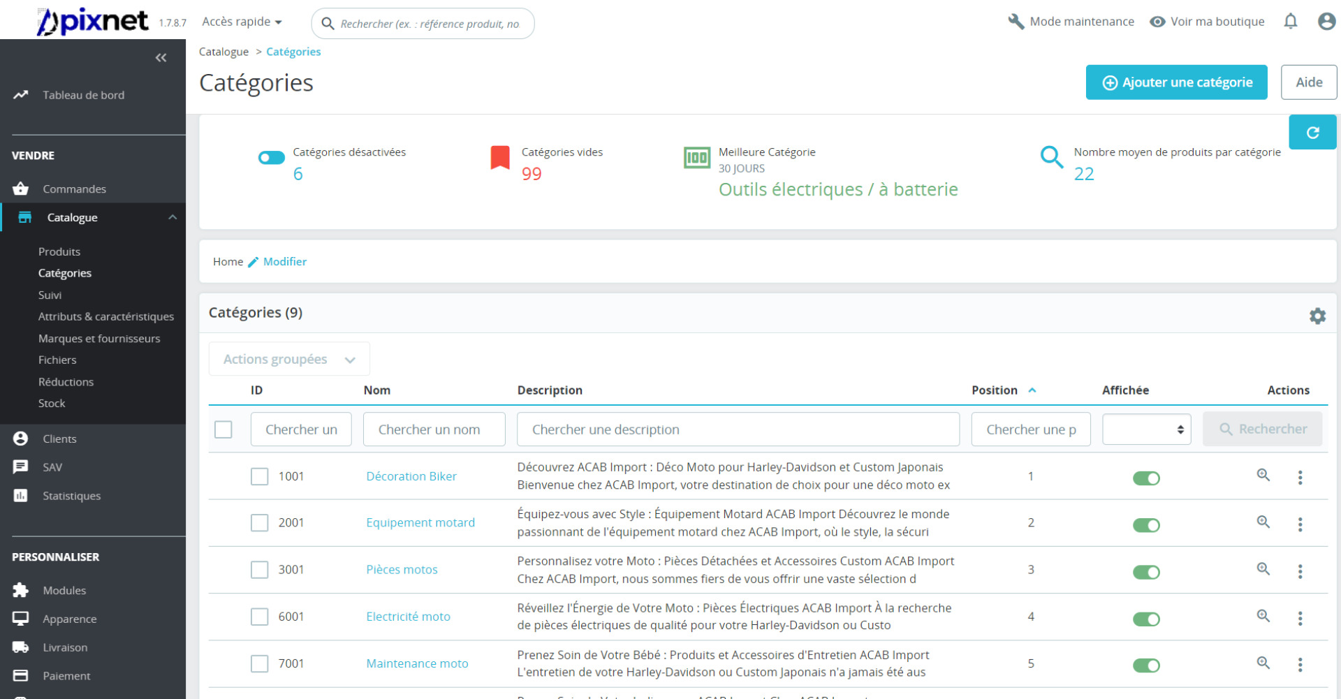Click the Clients person icon

[x=21, y=439]
